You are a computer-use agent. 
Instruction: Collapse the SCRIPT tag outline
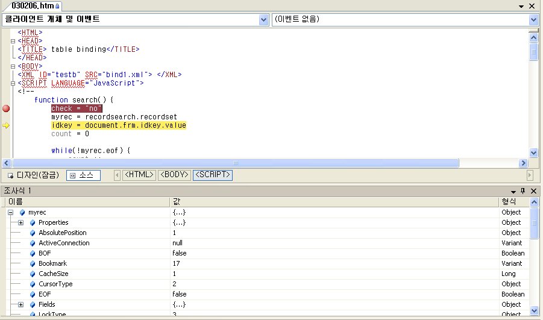(x=13, y=83)
